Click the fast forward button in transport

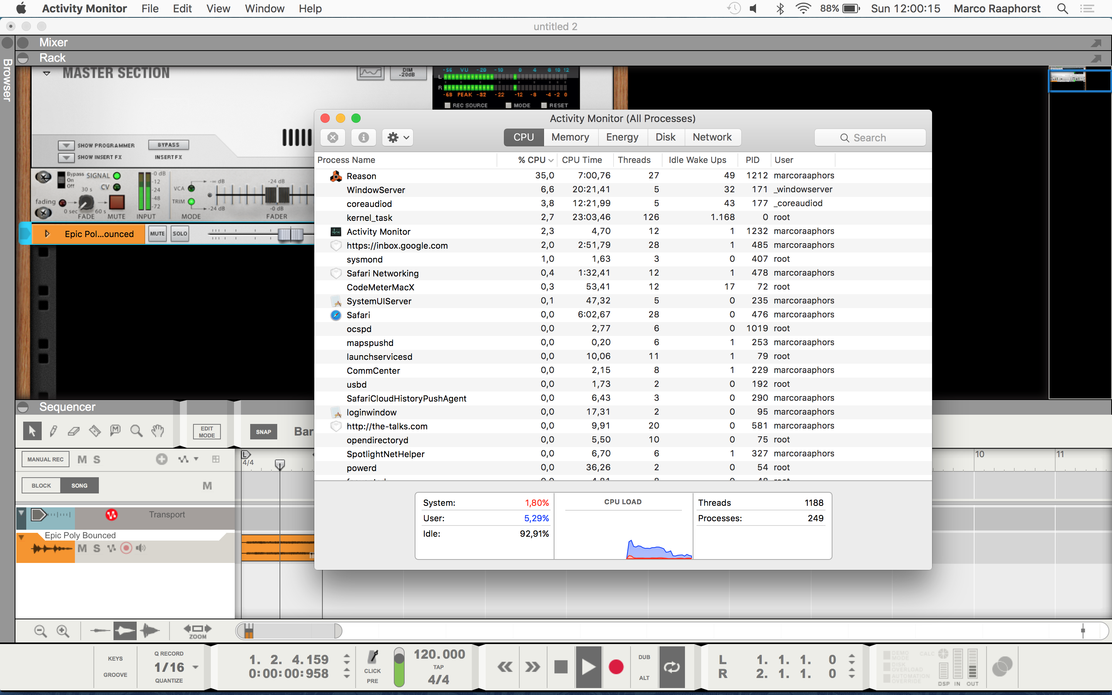[x=532, y=666]
